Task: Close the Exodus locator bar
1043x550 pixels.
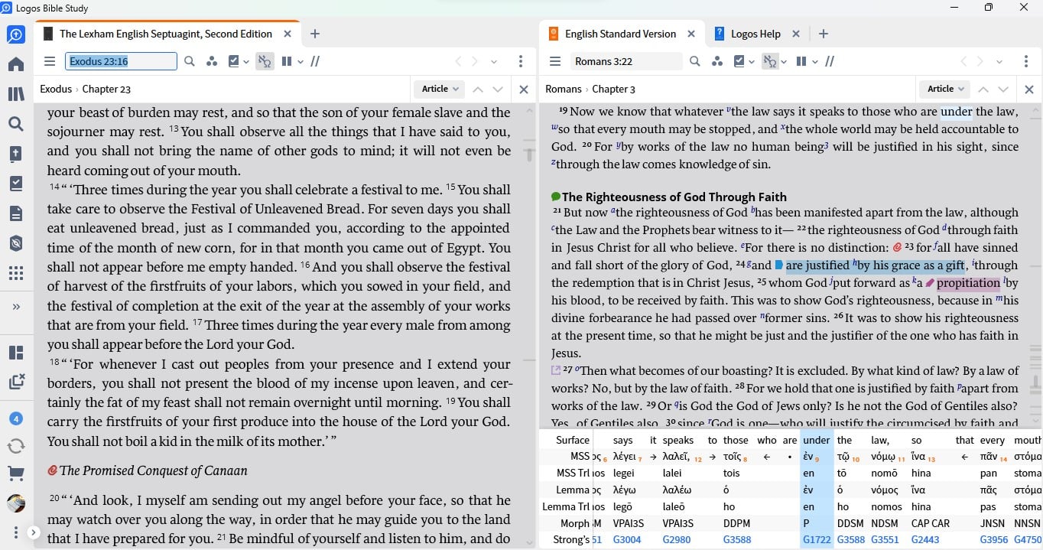Action: tap(524, 89)
